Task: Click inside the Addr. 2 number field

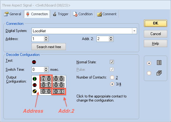Action: 103,39
